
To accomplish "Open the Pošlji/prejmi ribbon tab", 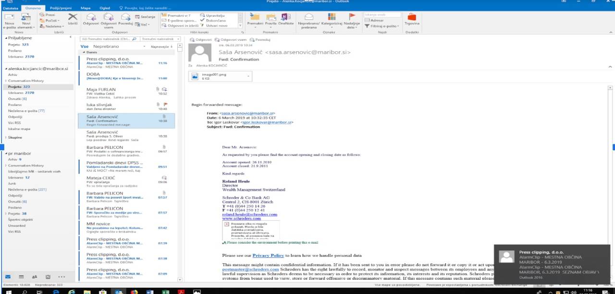I will [x=59, y=8].
